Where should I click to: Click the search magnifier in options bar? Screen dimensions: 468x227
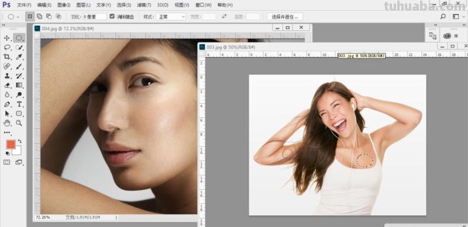coord(443,16)
